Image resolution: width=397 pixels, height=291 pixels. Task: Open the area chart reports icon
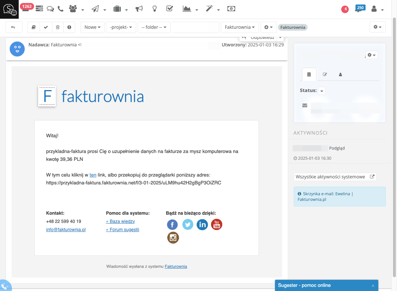click(187, 9)
